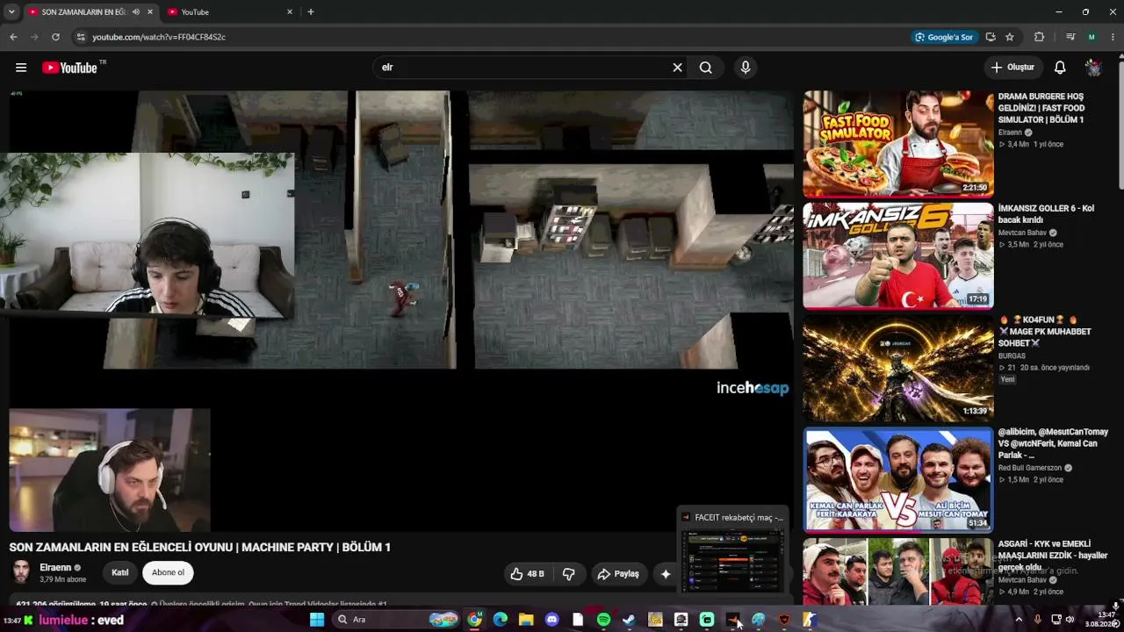Expand the Chrome tab search dropdown
This screenshot has height=632, width=1124.
(11, 12)
